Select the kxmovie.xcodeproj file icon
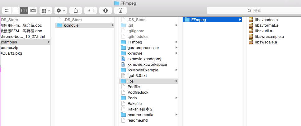 [123, 59]
